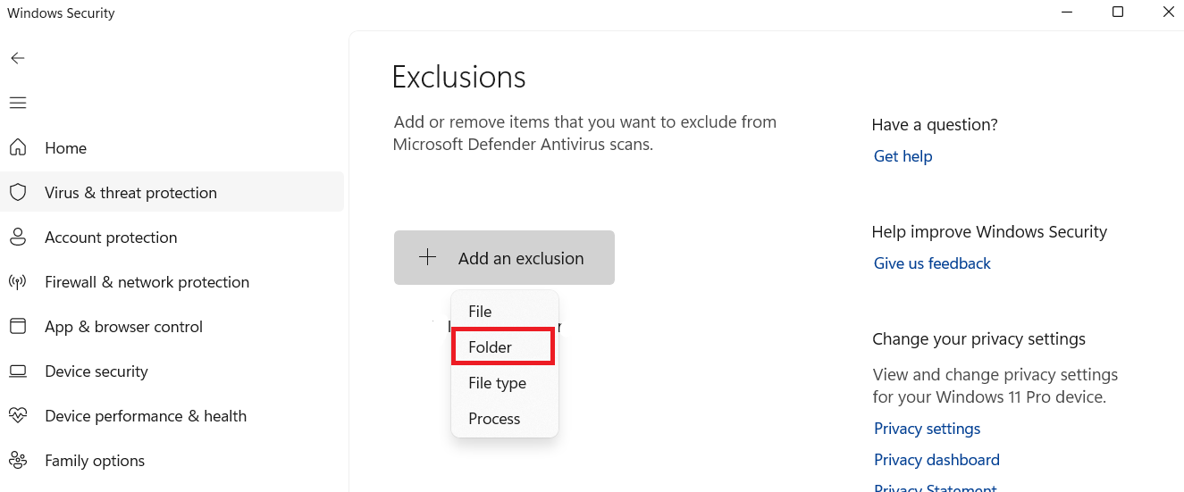Viewport: 1184px width, 492px height.
Task: Open the Privacy dashboard link
Action: click(x=936, y=460)
